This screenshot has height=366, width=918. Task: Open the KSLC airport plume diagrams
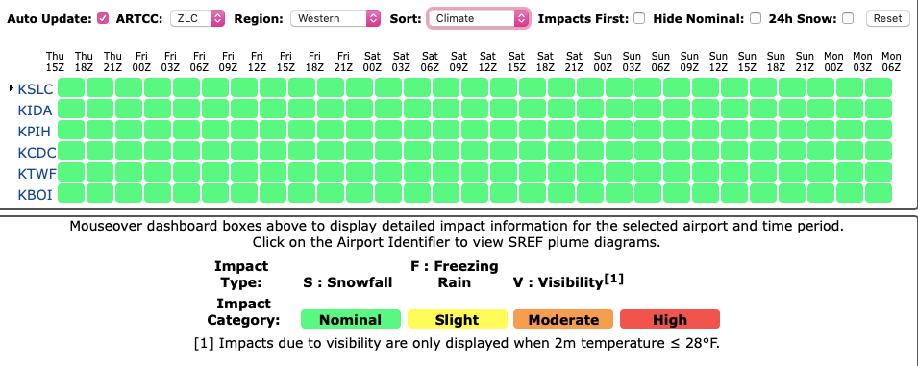point(36,89)
